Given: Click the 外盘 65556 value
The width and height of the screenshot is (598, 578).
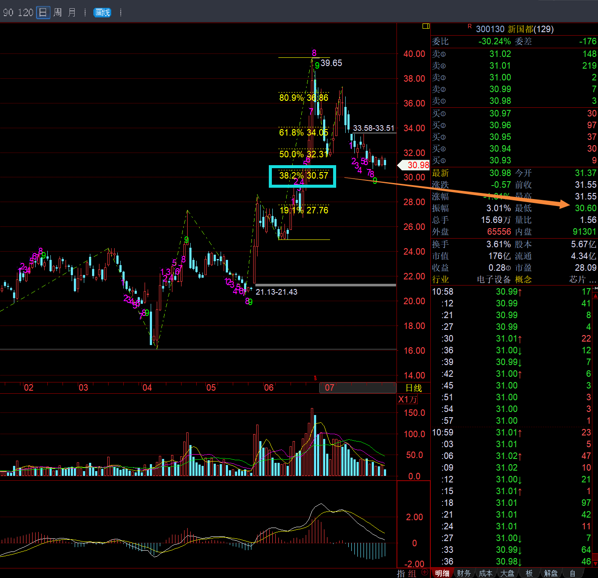Looking at the screenshot, I should [499, 232].
